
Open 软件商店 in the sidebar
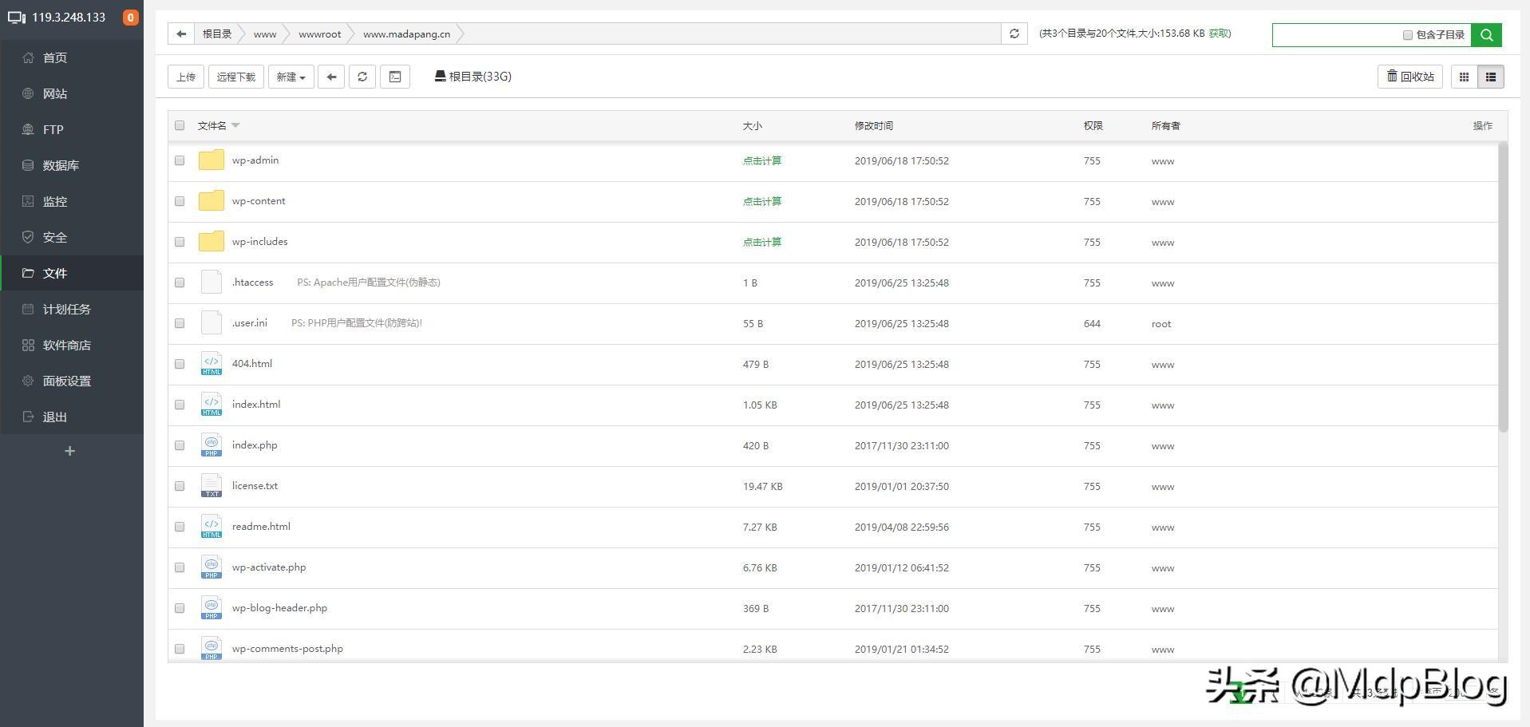[72, 345]
